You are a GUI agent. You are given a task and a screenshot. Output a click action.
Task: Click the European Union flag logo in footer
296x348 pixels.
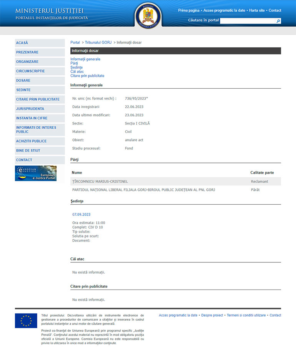[x=26, y=320]
